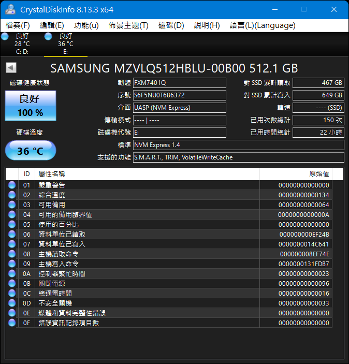Viewport: 349px width, 364px height.
Task: Select raw value 000000008EF74E
Action: 304,254
